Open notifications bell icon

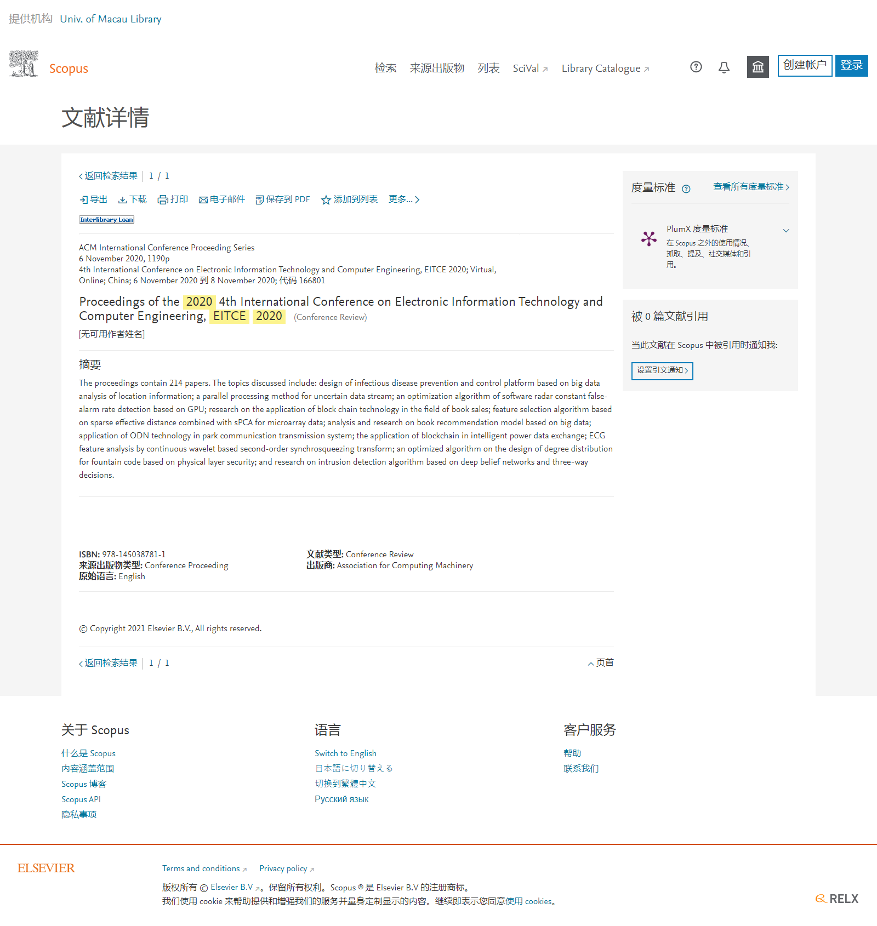[x=724, y=67]
